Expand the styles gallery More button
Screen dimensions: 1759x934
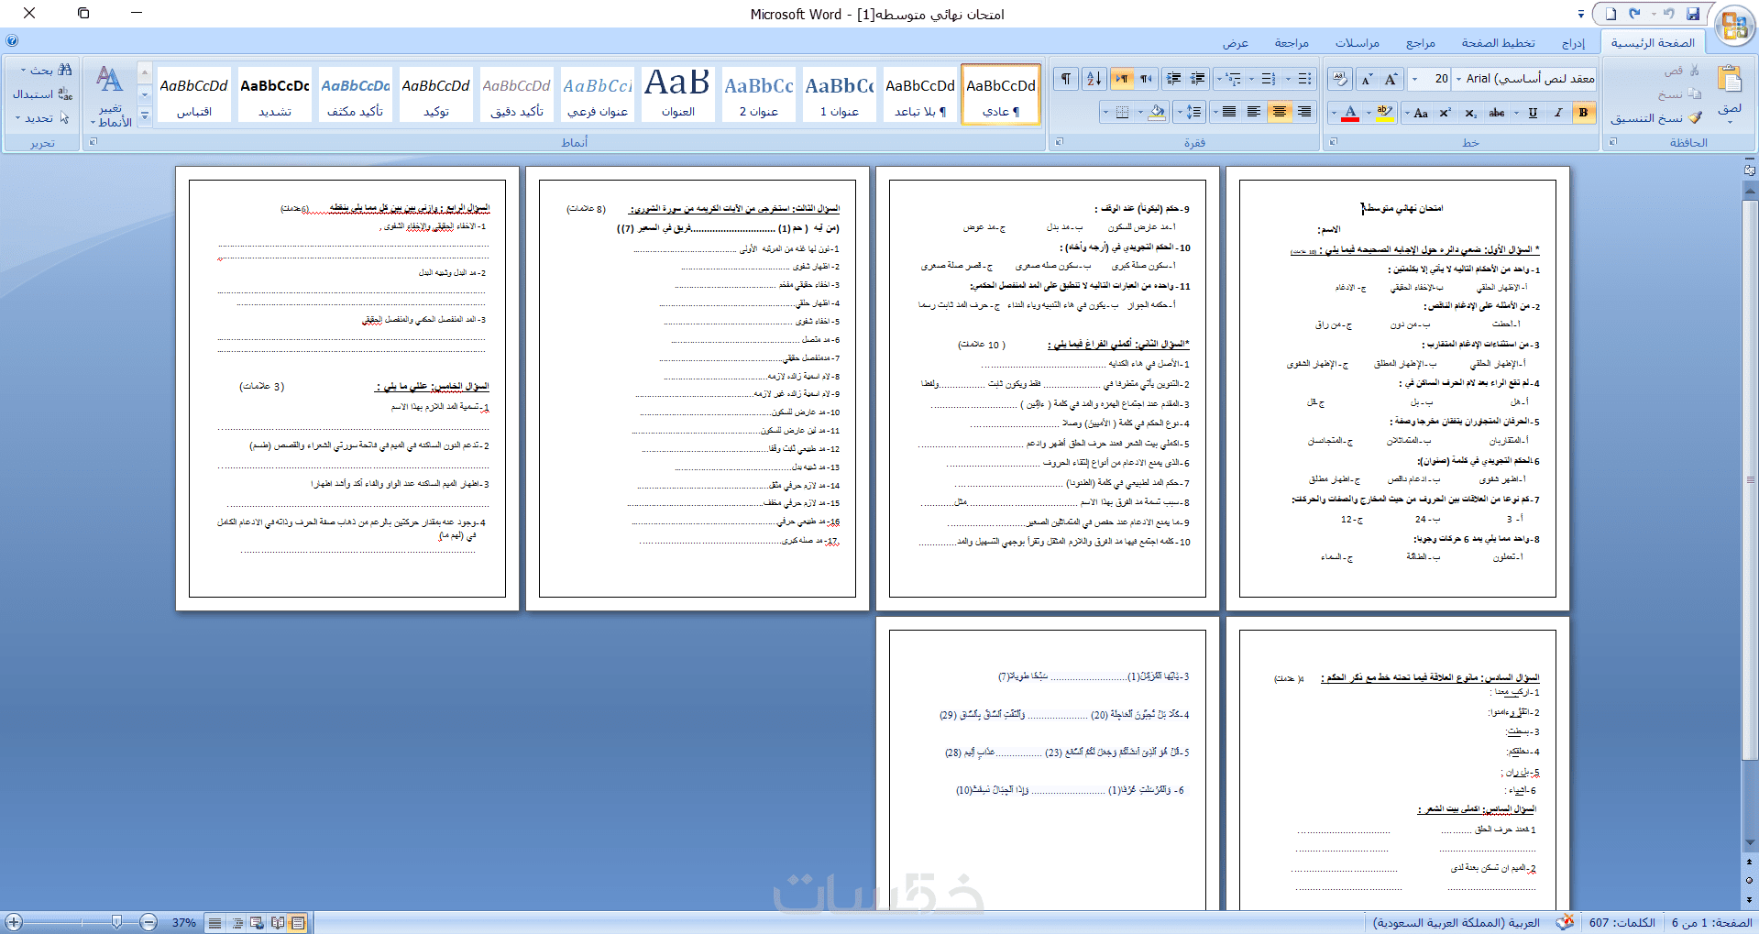pyautogui.click(x=144, y=118)
